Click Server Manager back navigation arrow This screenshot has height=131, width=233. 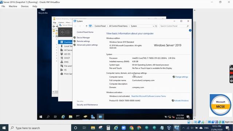click(63, 32)
